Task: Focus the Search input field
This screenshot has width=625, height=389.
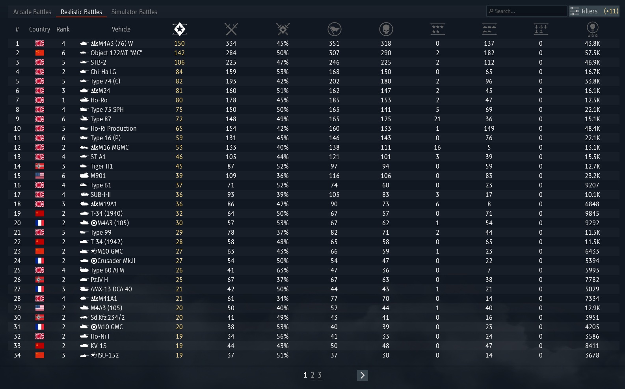Action: click(527, 11)
